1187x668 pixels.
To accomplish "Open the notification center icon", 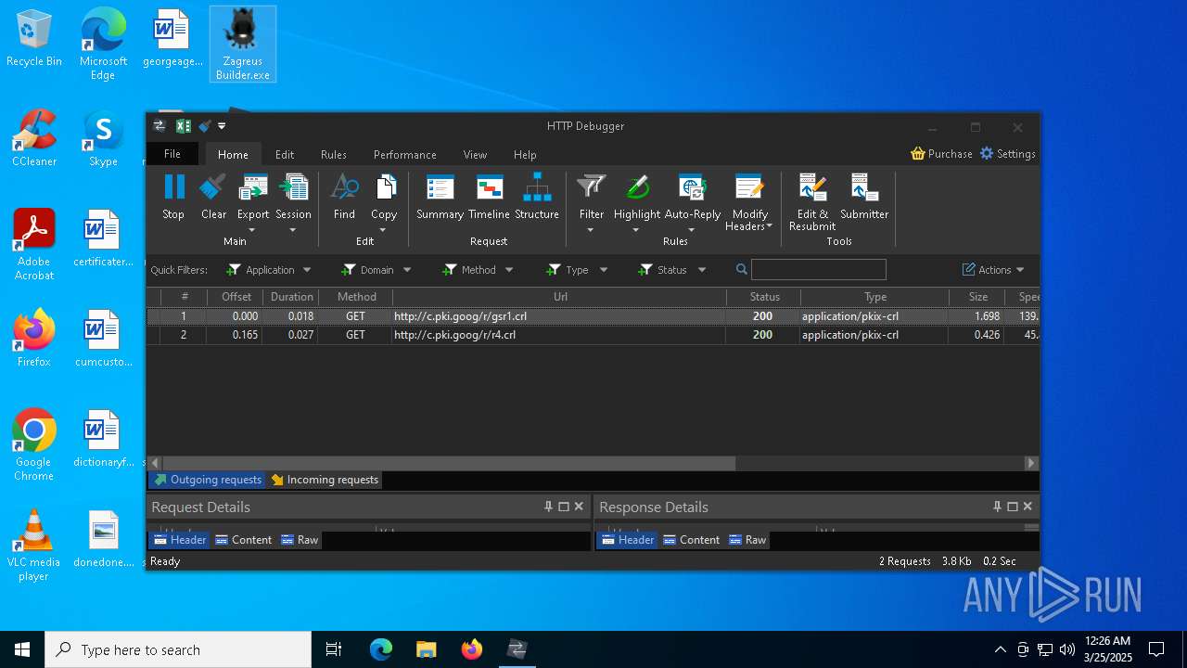I will pos(1156,649).
